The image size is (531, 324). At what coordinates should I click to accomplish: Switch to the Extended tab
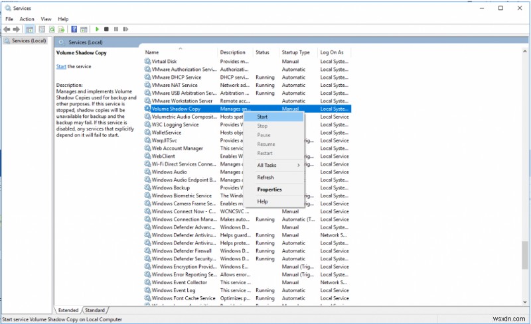68,310
